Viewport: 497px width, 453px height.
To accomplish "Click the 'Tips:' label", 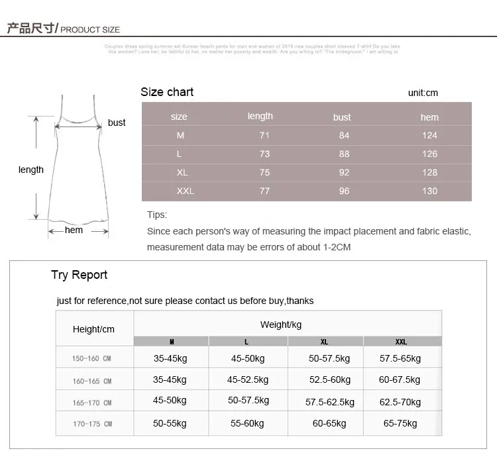I will pos(157,215).
